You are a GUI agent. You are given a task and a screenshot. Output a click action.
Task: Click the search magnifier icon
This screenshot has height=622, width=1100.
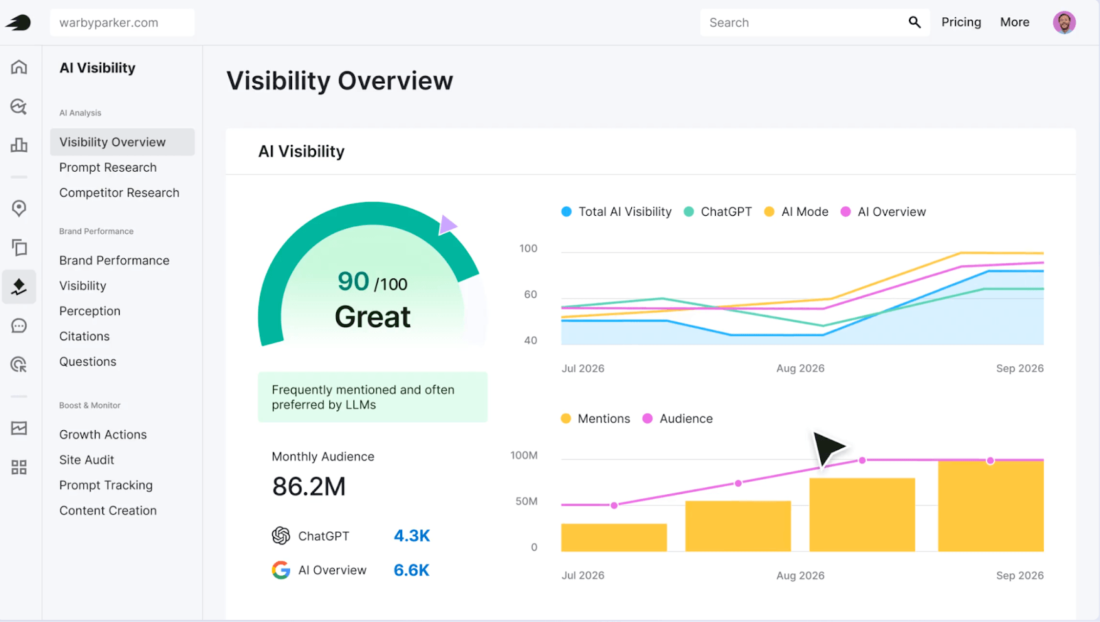click(x=914, y=23)
